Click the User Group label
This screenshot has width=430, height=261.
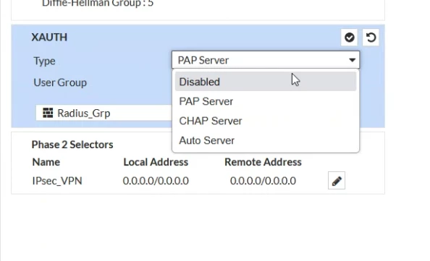coord(60,82)
